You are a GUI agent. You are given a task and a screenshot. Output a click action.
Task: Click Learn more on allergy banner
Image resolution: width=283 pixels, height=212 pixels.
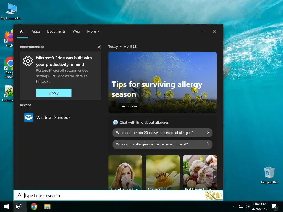click(x=129, y=106)
